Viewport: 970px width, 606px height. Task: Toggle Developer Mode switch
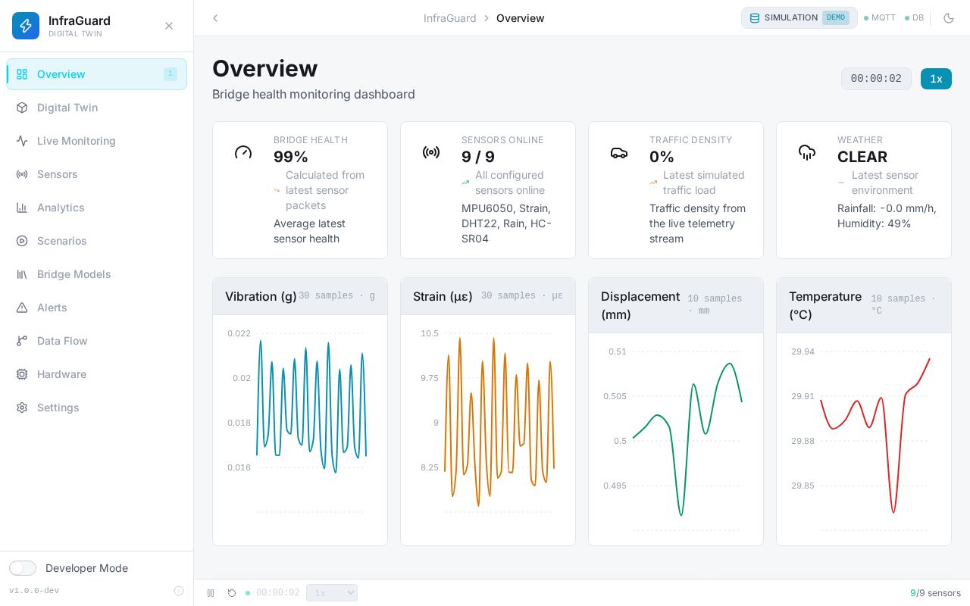23,568
